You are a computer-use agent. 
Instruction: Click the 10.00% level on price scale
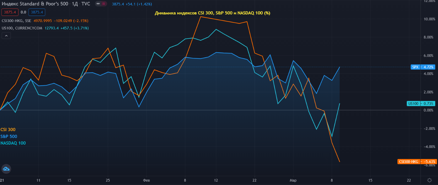click(428, 19)
